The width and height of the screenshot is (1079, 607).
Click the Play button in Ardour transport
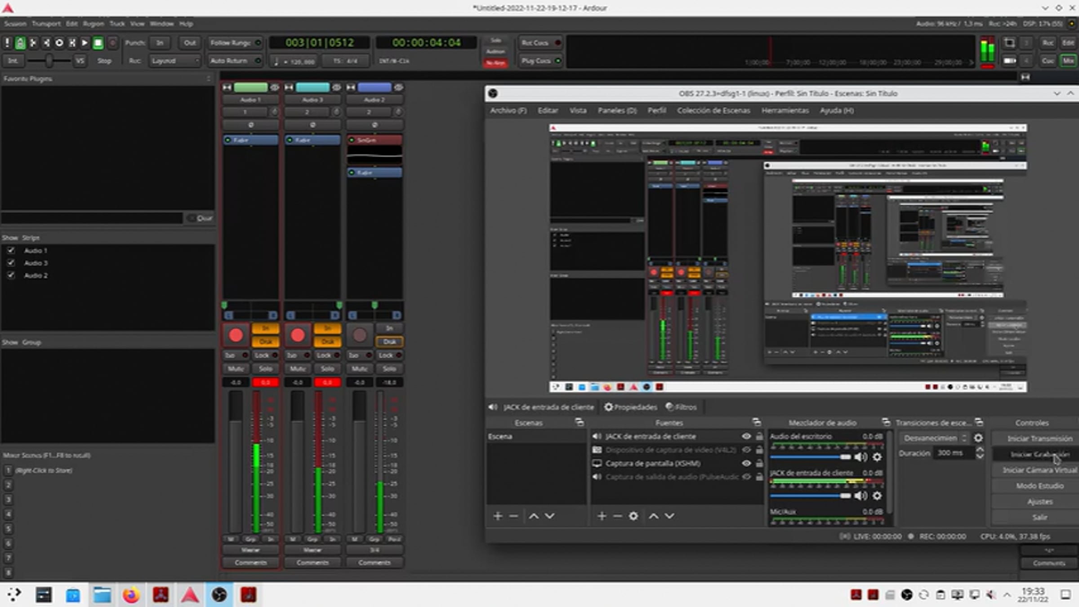[85, 43]
